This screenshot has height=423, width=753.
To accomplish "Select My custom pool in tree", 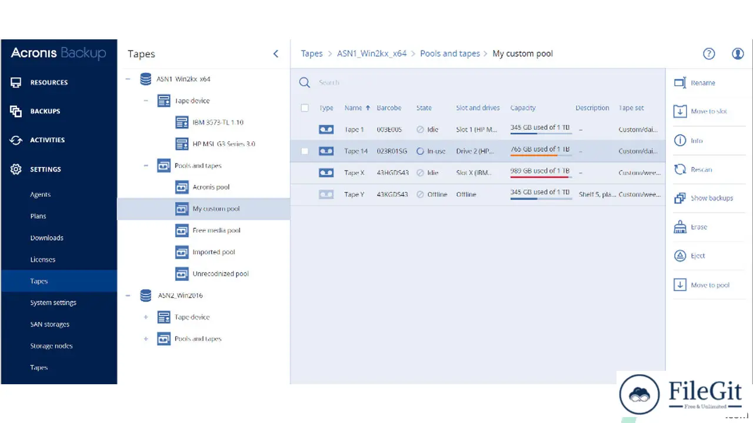I will [x=204, y=209].
